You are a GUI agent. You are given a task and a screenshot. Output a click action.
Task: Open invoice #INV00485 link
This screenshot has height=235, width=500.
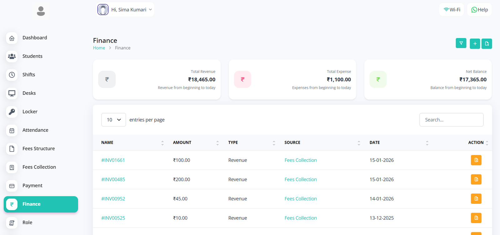pos(113,180)
